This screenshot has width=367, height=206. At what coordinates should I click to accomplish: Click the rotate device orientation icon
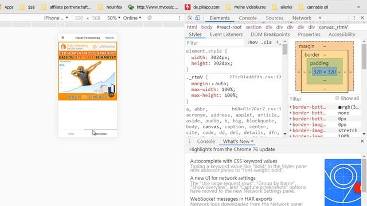150,18
